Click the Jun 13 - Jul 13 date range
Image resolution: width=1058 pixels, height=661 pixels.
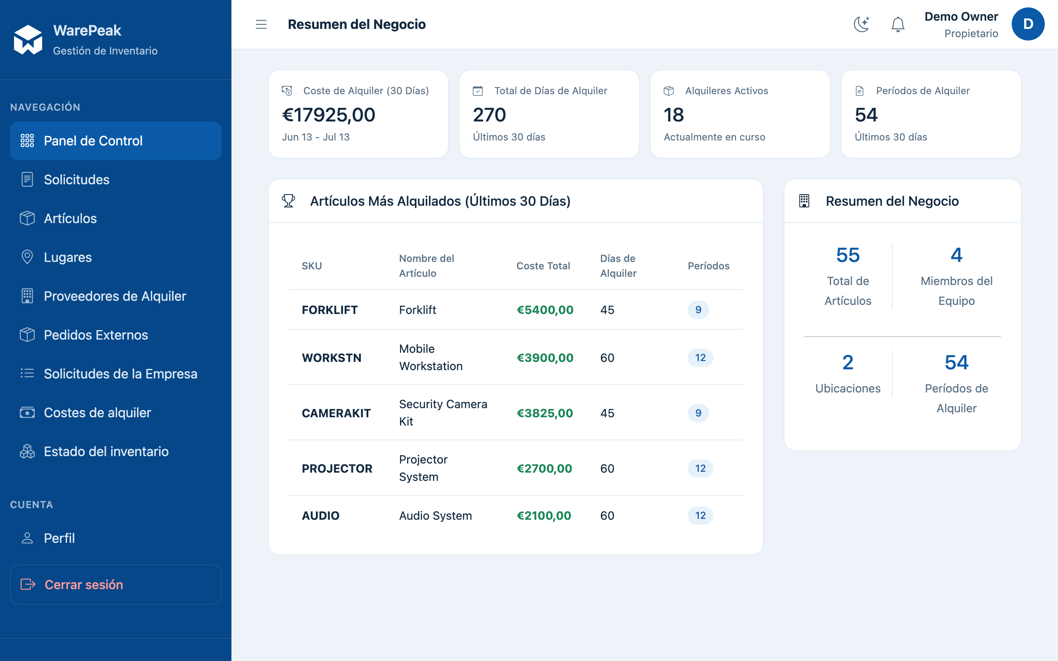[316, 137]
